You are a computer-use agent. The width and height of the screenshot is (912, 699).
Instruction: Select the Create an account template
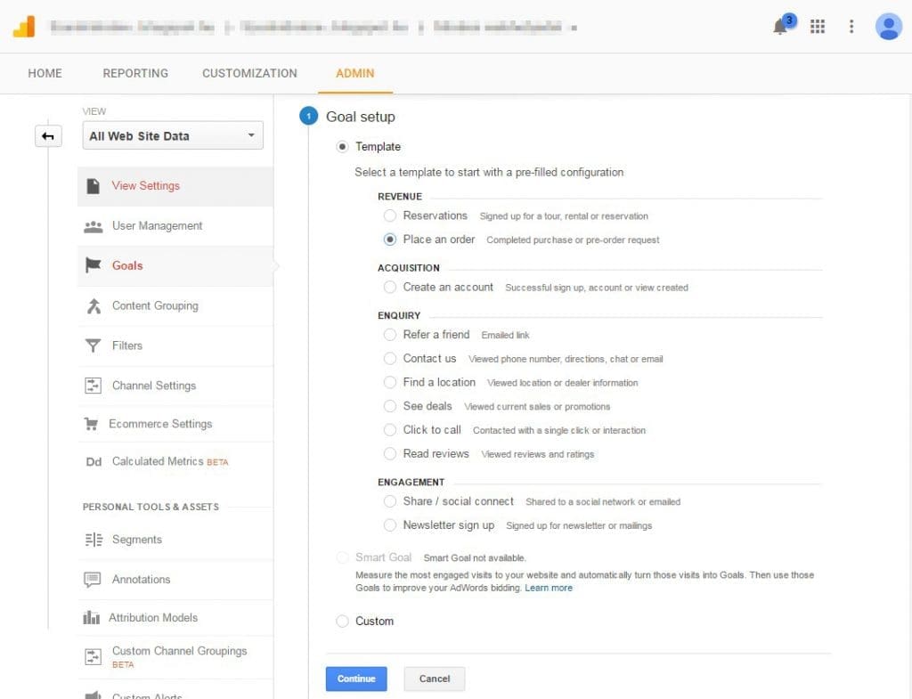[x=390, y=288]
